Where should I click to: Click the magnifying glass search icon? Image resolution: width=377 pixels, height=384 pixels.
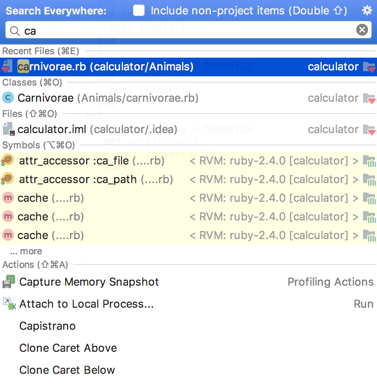pyautogui.click(x=14, y=30)
